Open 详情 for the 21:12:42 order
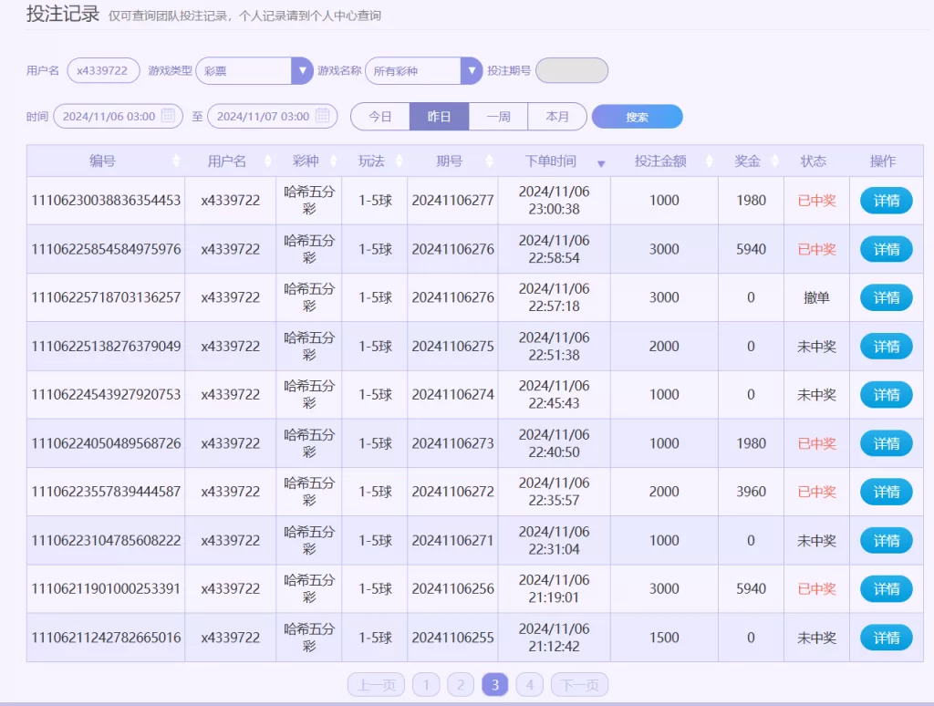The width and height of the screenshot is (934, 706). 887,638
